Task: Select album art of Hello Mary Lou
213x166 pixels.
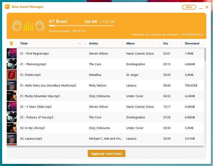Action: (x=12, y=85)
